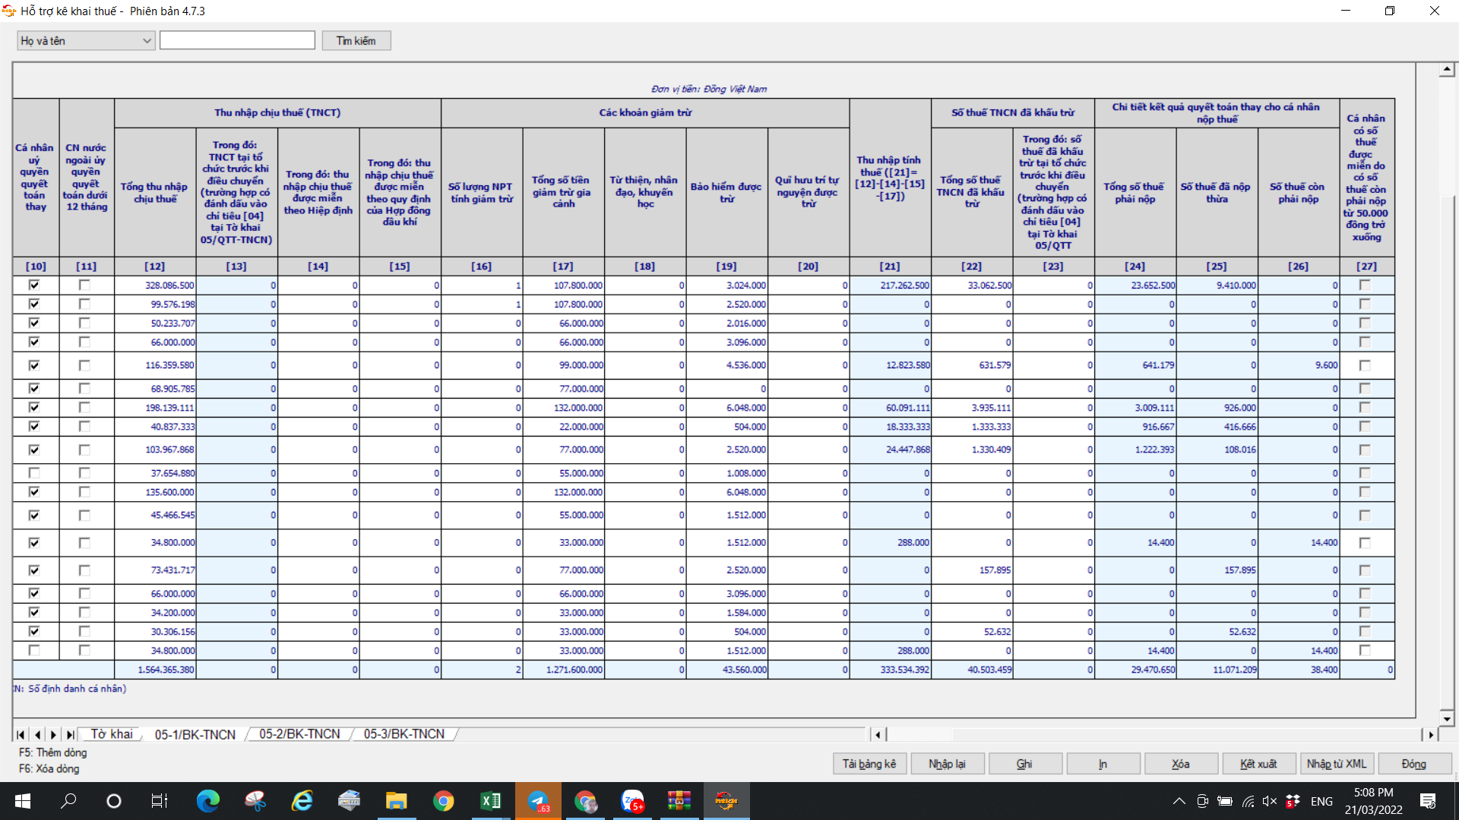
Task: Check column 11 box for row 73.431.717
Action: [84, 570]
